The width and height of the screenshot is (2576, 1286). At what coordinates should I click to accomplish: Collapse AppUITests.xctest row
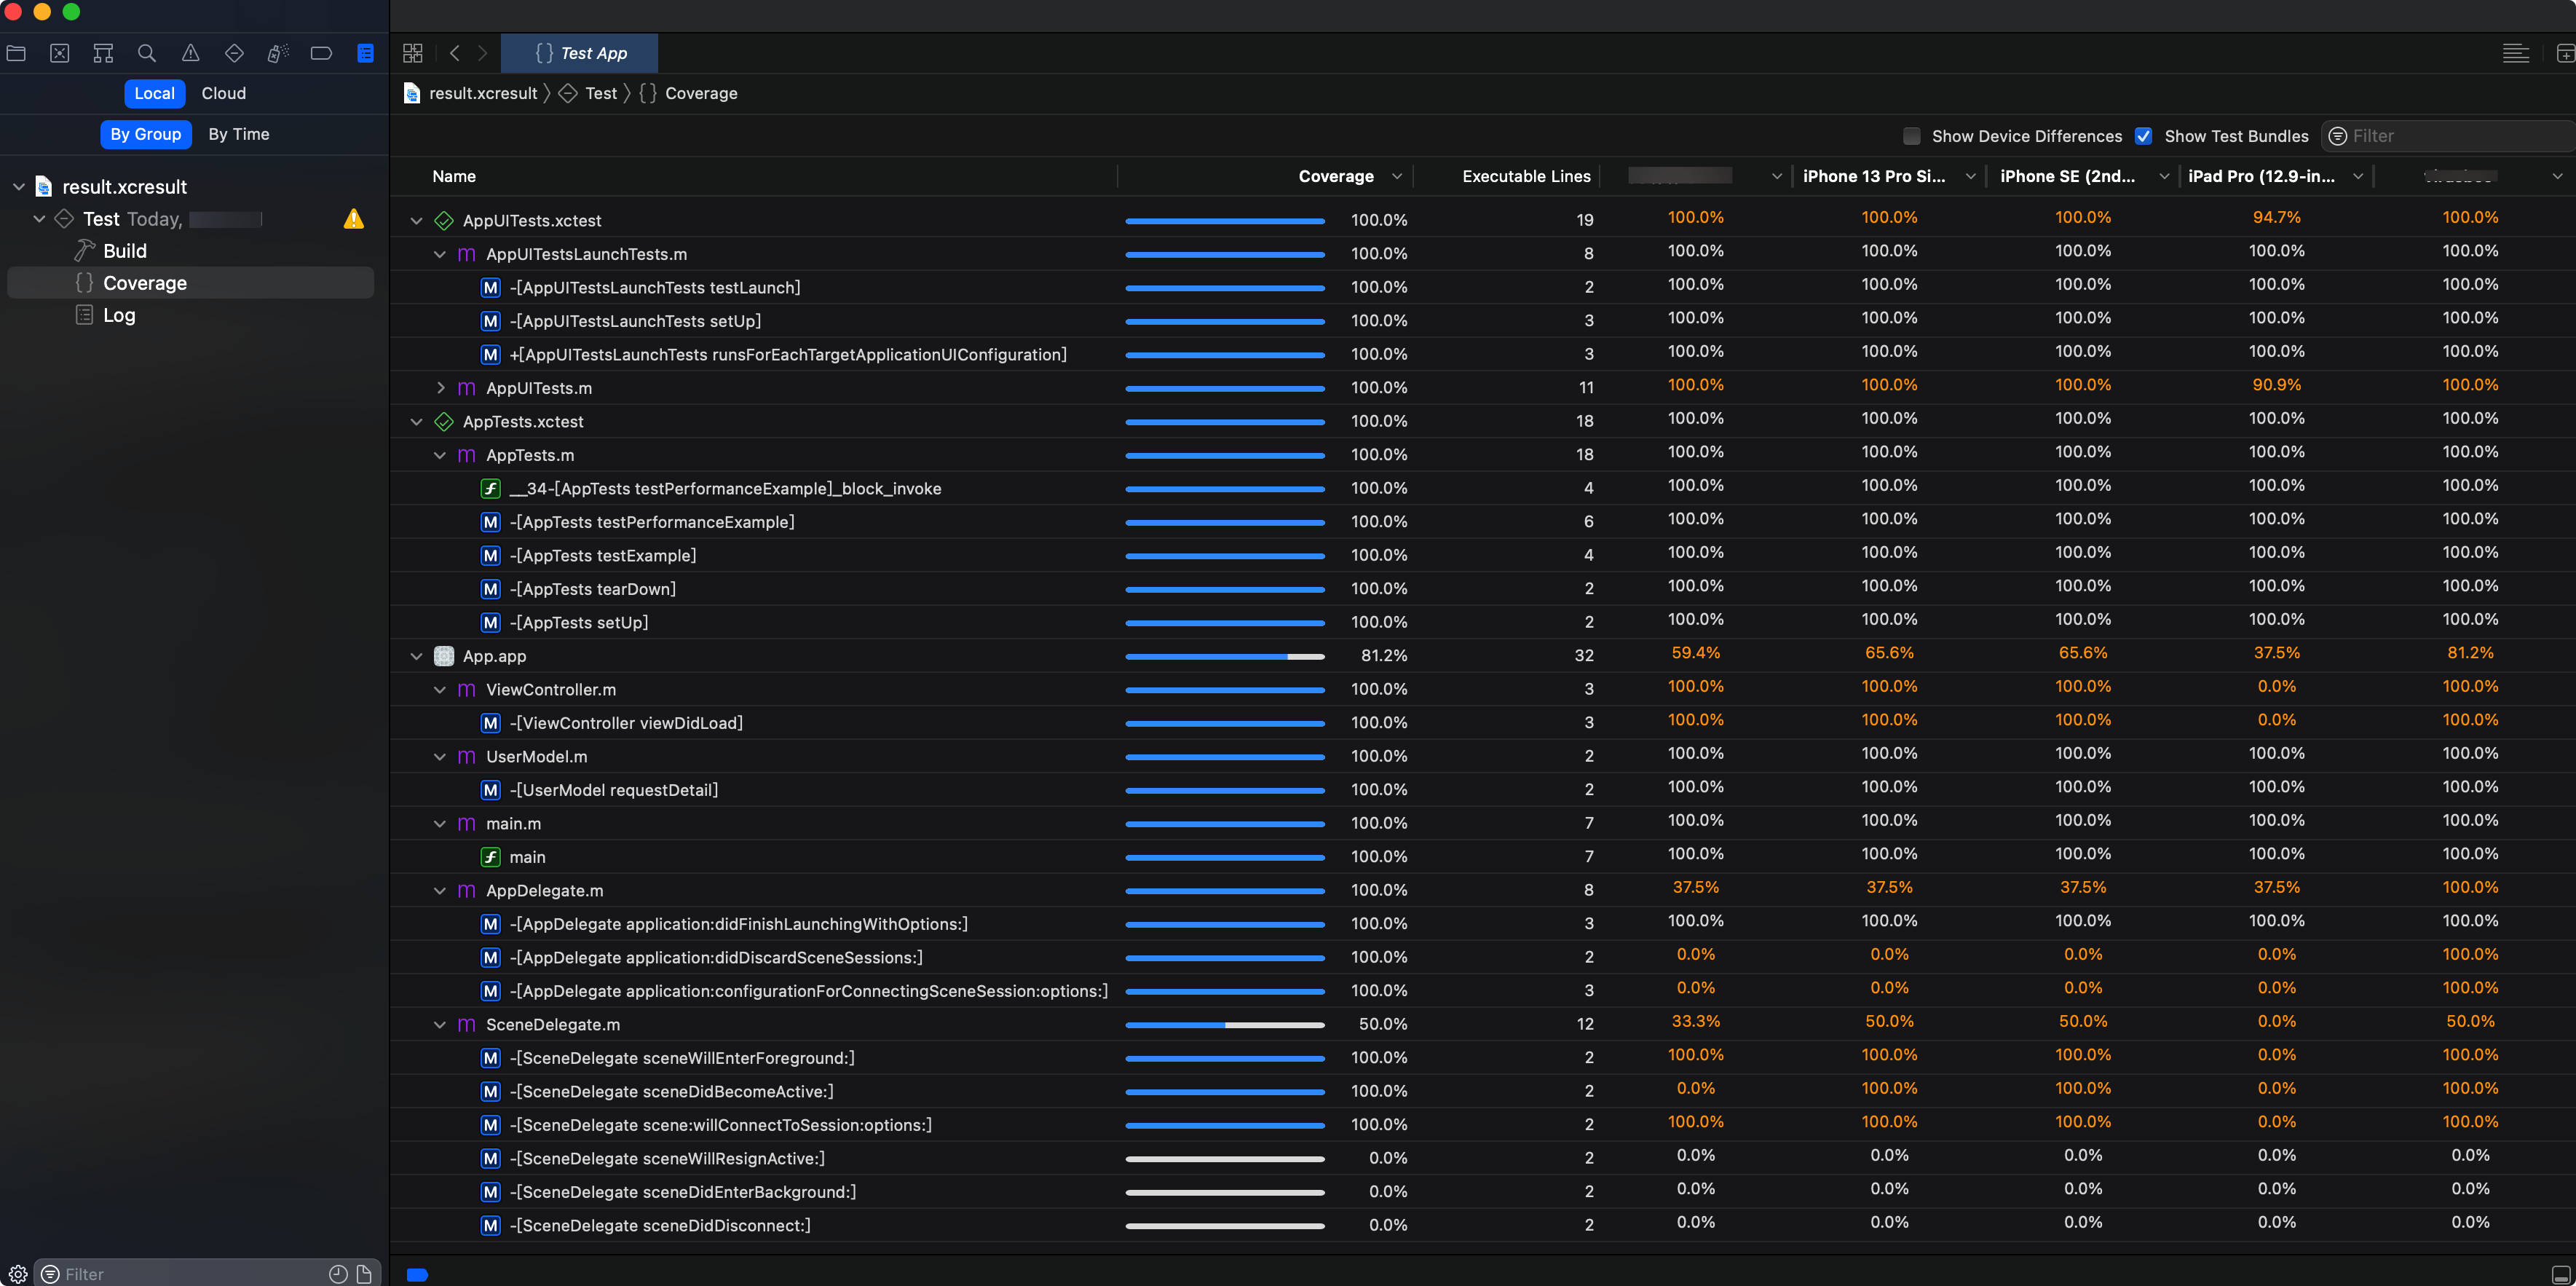[416, 220]
